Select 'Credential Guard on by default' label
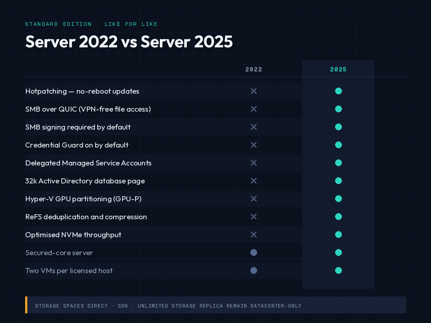Viewport: 431px width, 323px height. click(77, 145)
